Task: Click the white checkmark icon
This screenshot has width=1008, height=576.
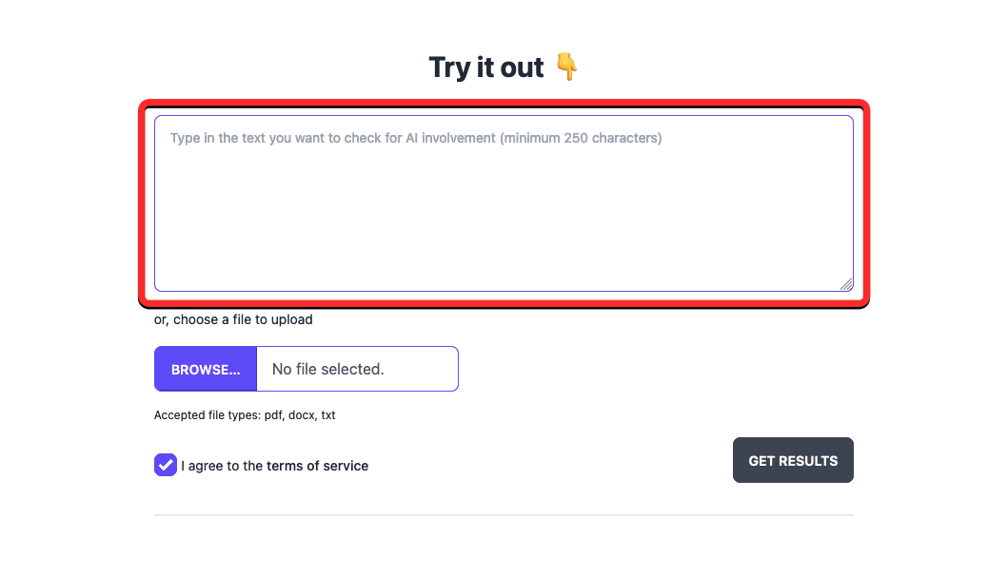Action: point(166,465)
